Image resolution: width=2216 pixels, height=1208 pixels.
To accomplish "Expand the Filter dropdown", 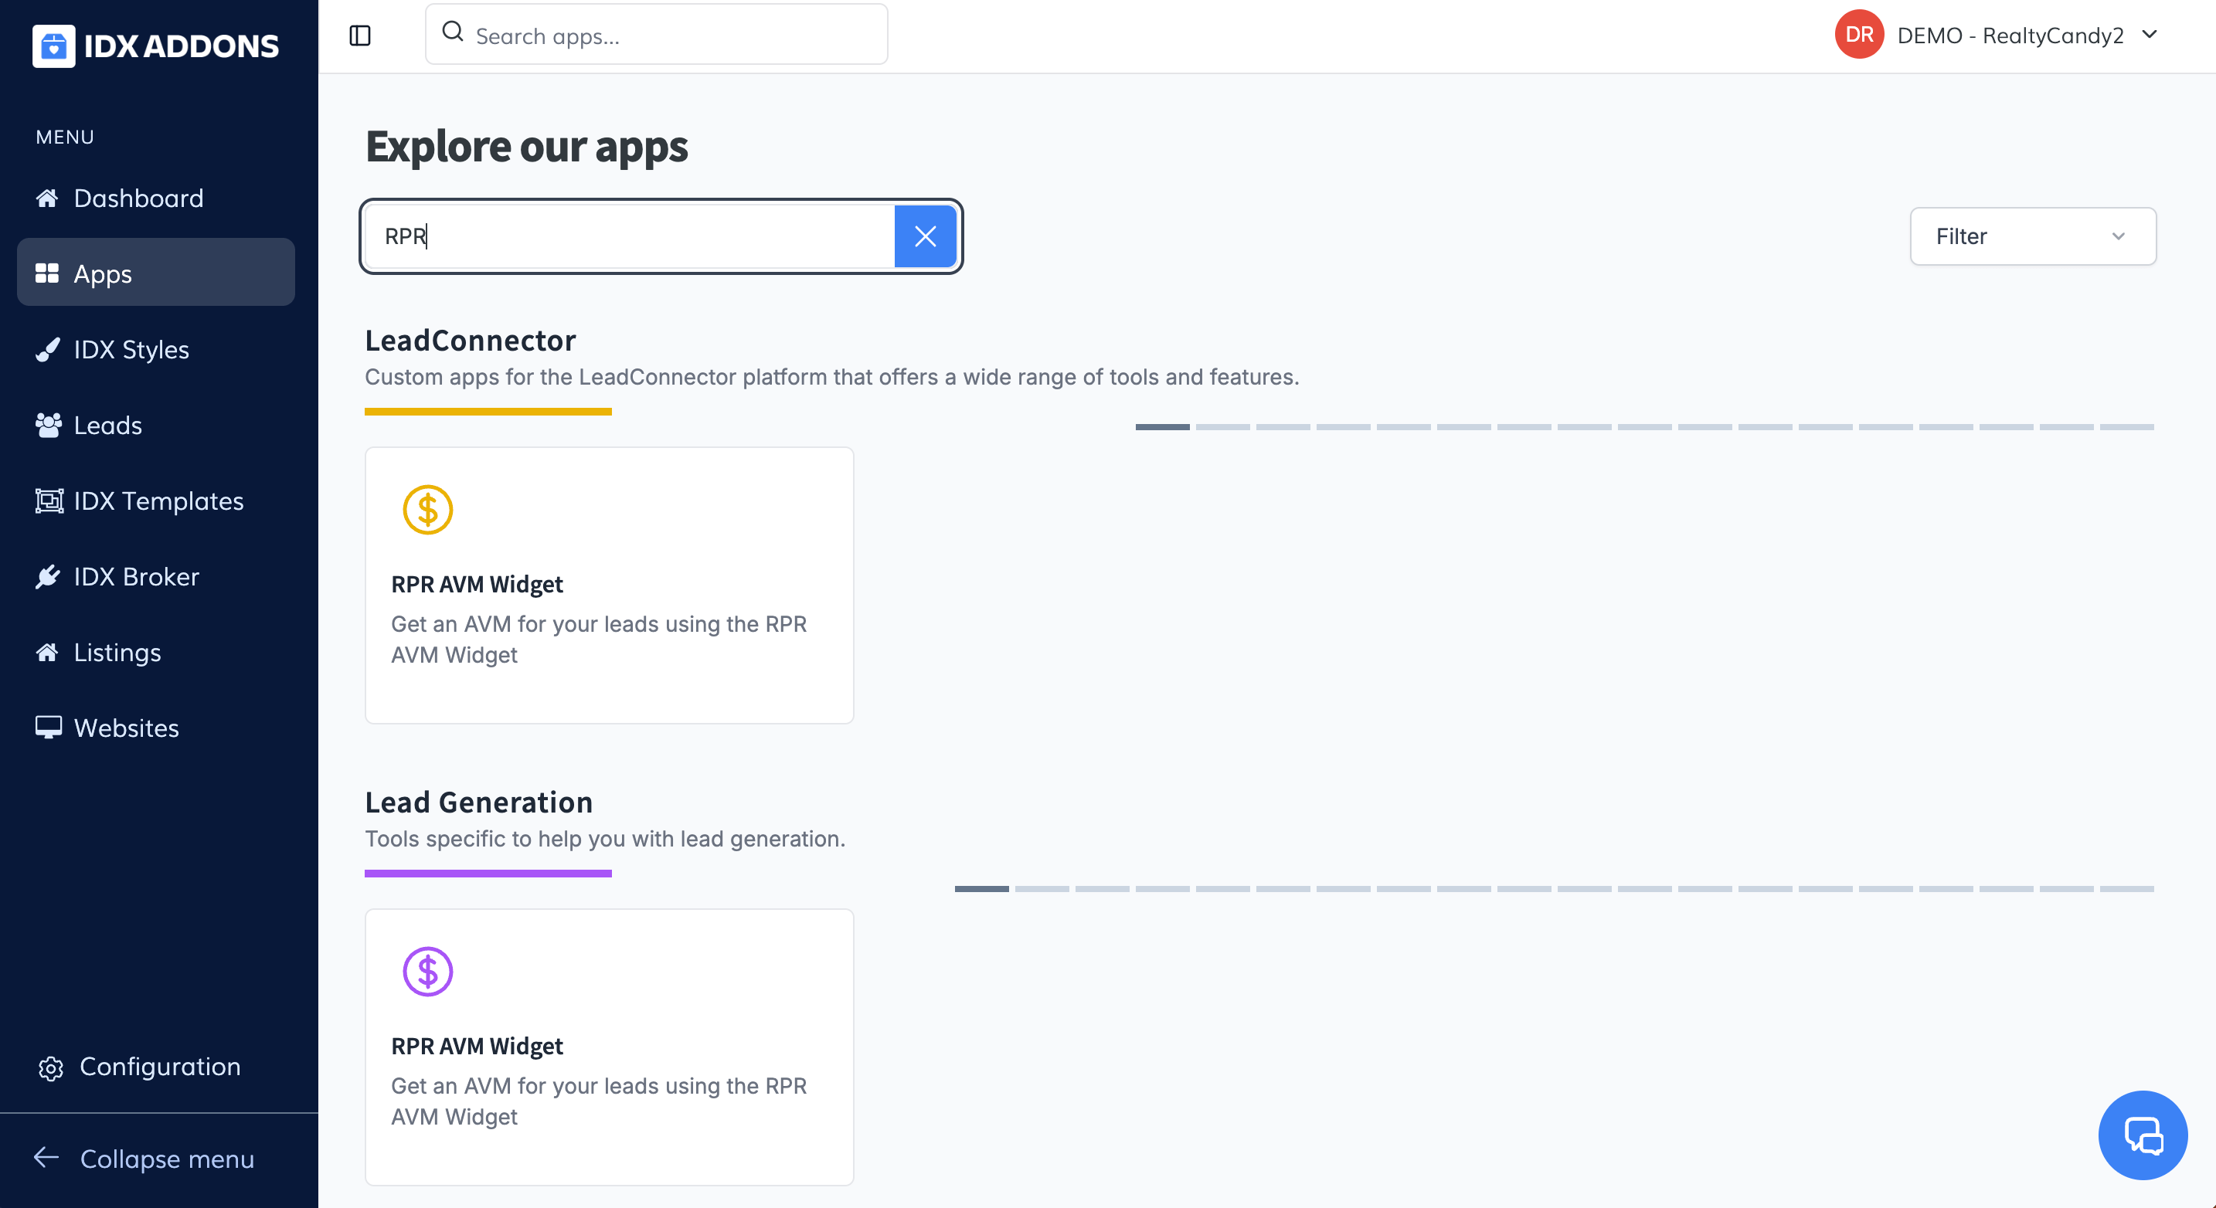I will point(2032,236).
